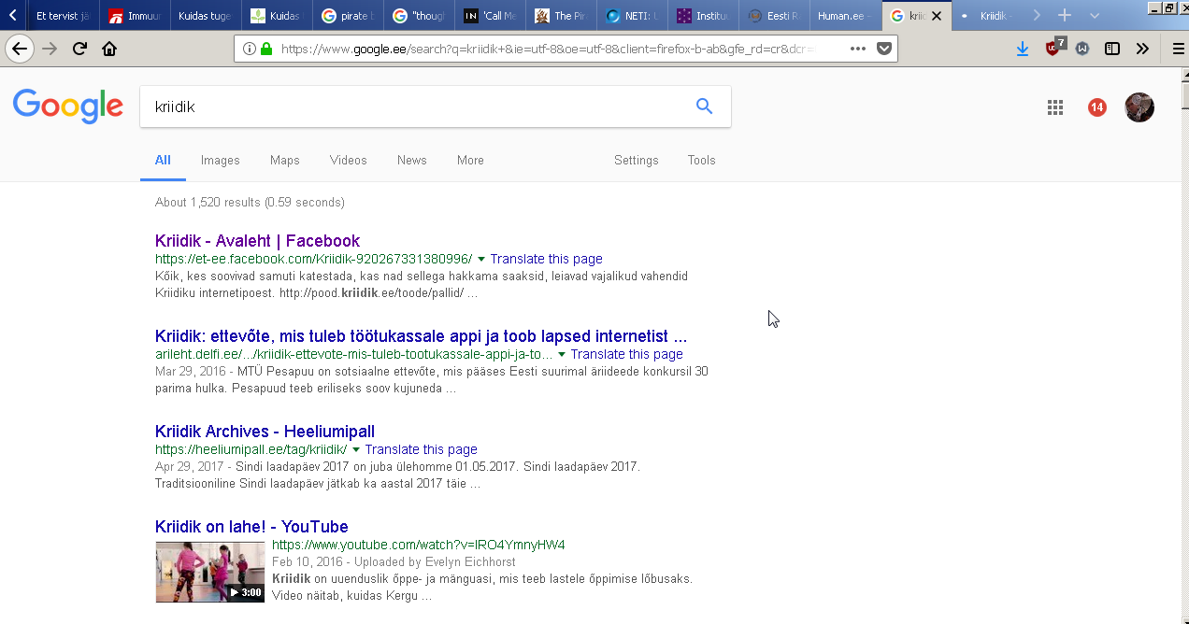Click the forward navigation arrow
This screenshot has height=624, width=1189.
click(x=50, y=49)
